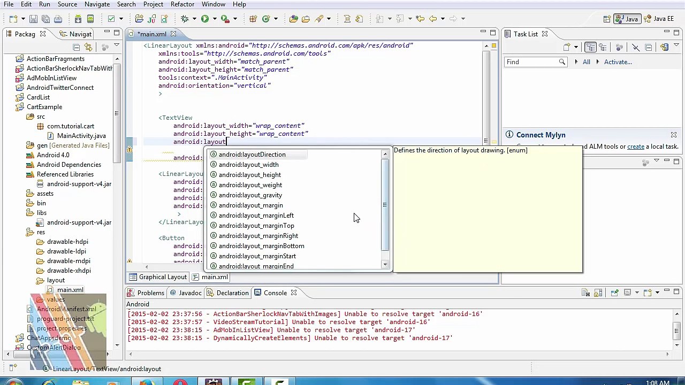Screen dimensions: 685x385
Task: Go to Last Edit Location icon
Action: click(420, 19)
